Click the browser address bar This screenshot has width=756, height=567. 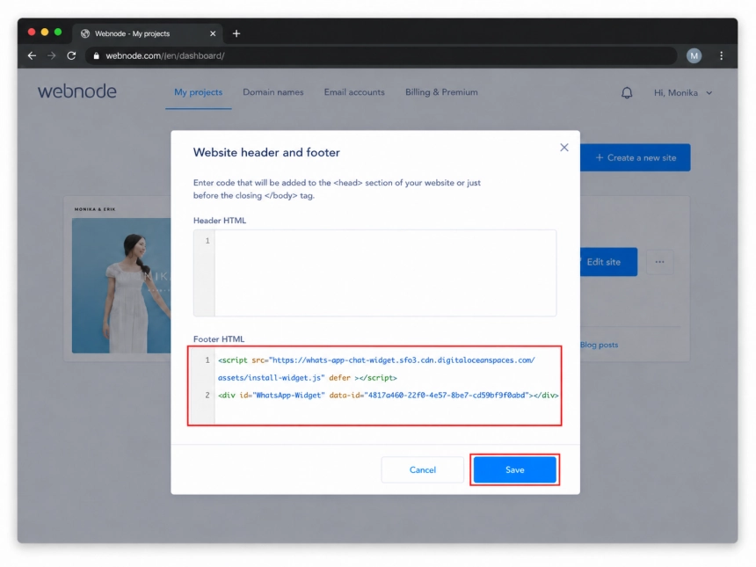click(381, 56)
